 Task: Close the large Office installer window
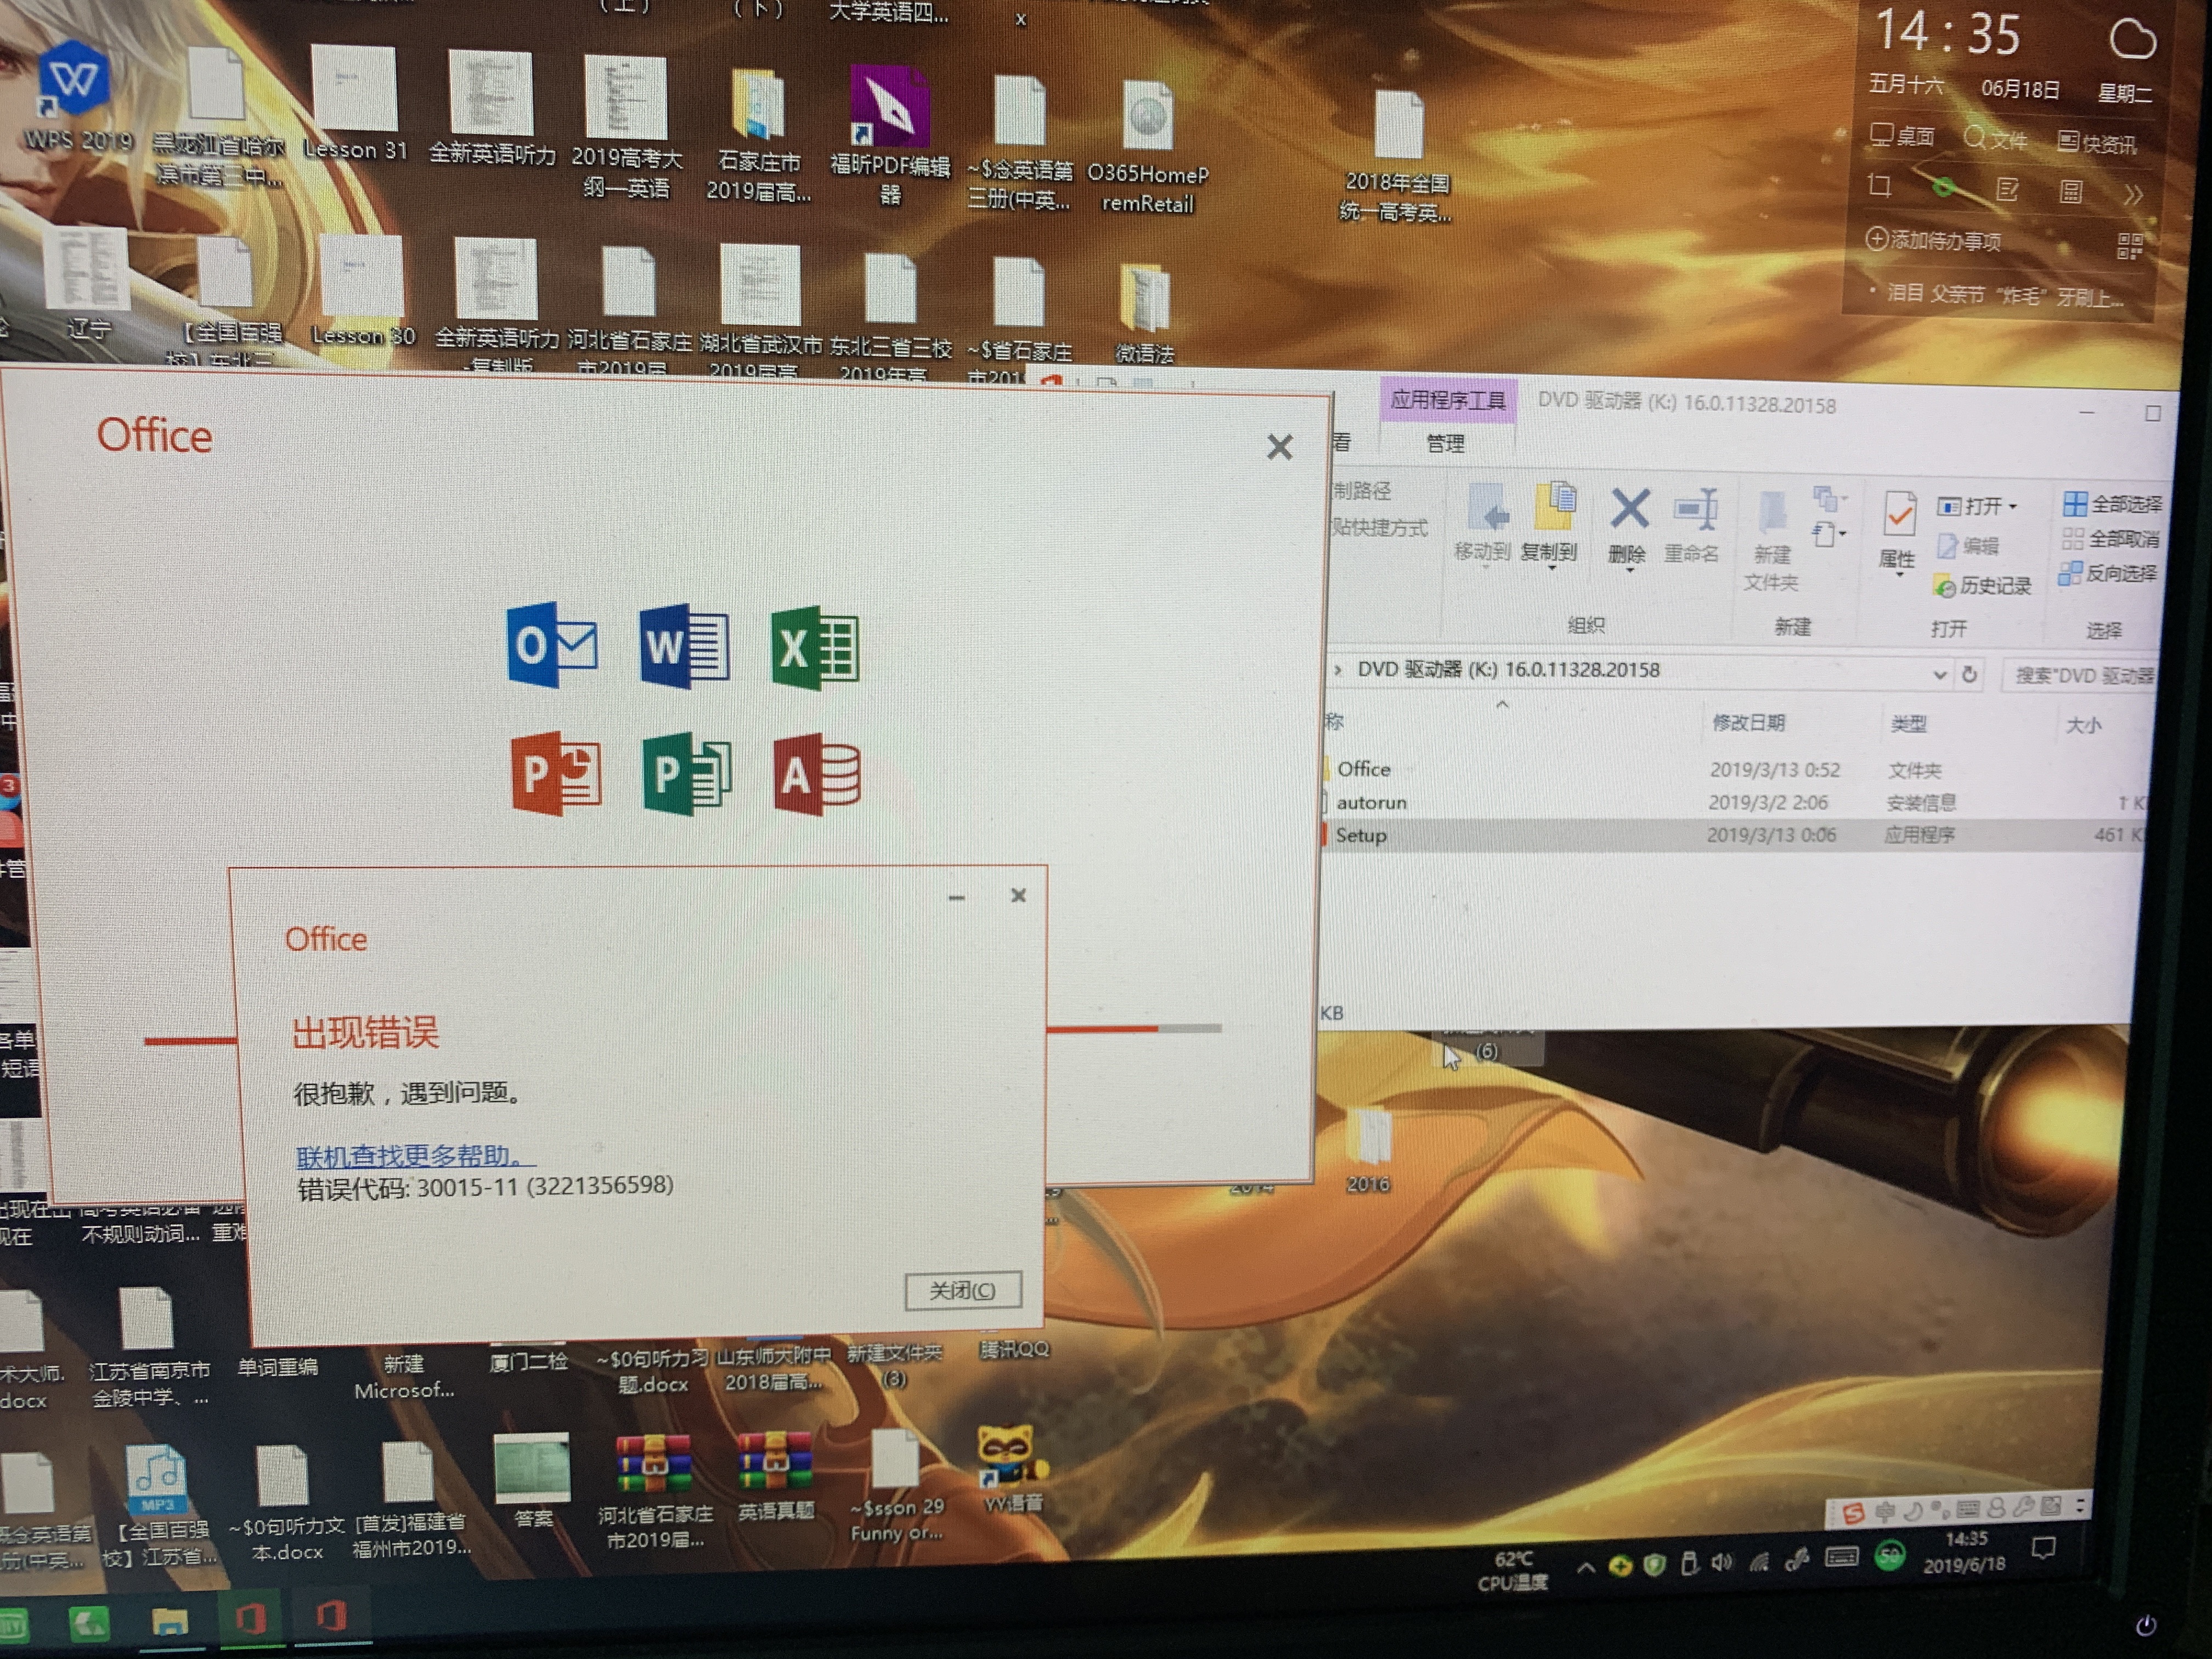[x=1280, y=447]
